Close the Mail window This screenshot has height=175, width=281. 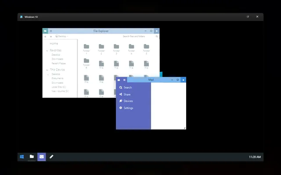184,80
